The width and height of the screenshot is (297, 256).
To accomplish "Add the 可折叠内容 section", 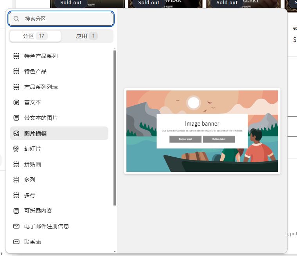I will (x=59, y=211).
